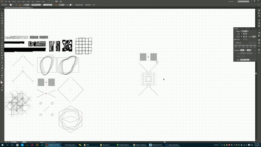Click the Preferences button
Image resolution: width=261 pixels, height=147 pixels.
pos(88,5)
